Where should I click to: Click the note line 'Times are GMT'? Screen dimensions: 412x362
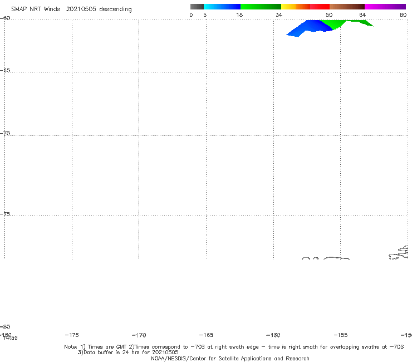(107, 347)
